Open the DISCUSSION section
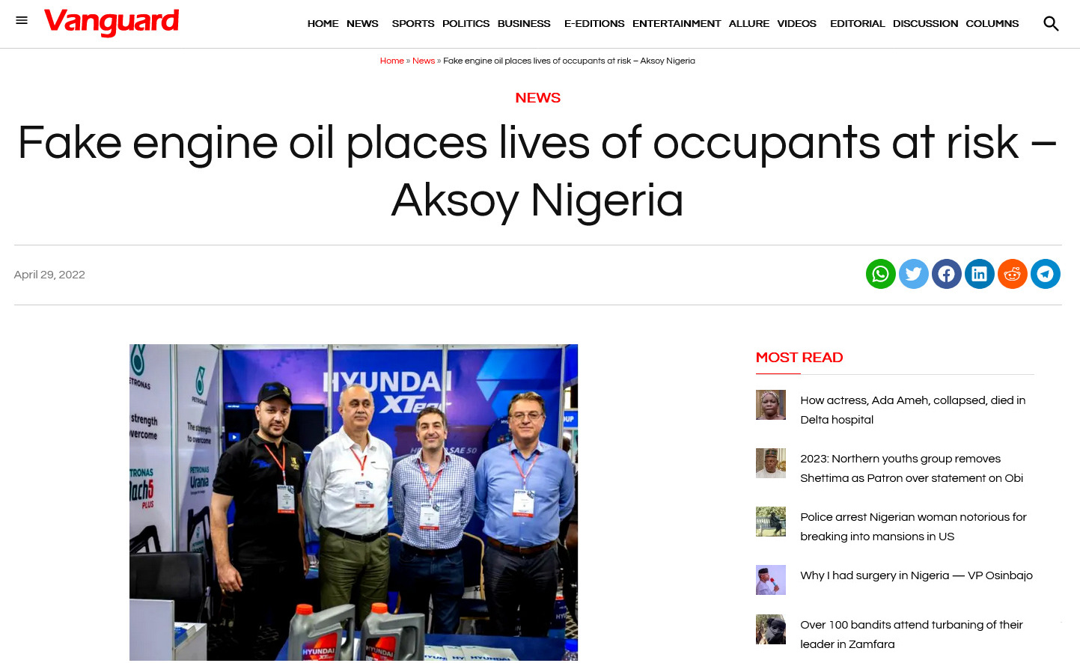The height and width of the screenshot is (663, 1080). 925,24
